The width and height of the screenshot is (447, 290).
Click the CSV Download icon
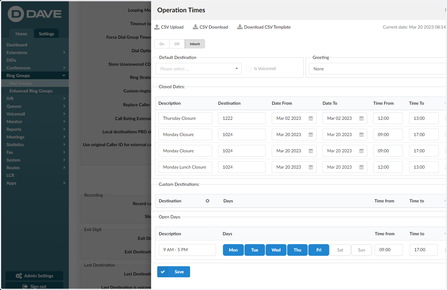pyautogui.click(x=195, y=27)
